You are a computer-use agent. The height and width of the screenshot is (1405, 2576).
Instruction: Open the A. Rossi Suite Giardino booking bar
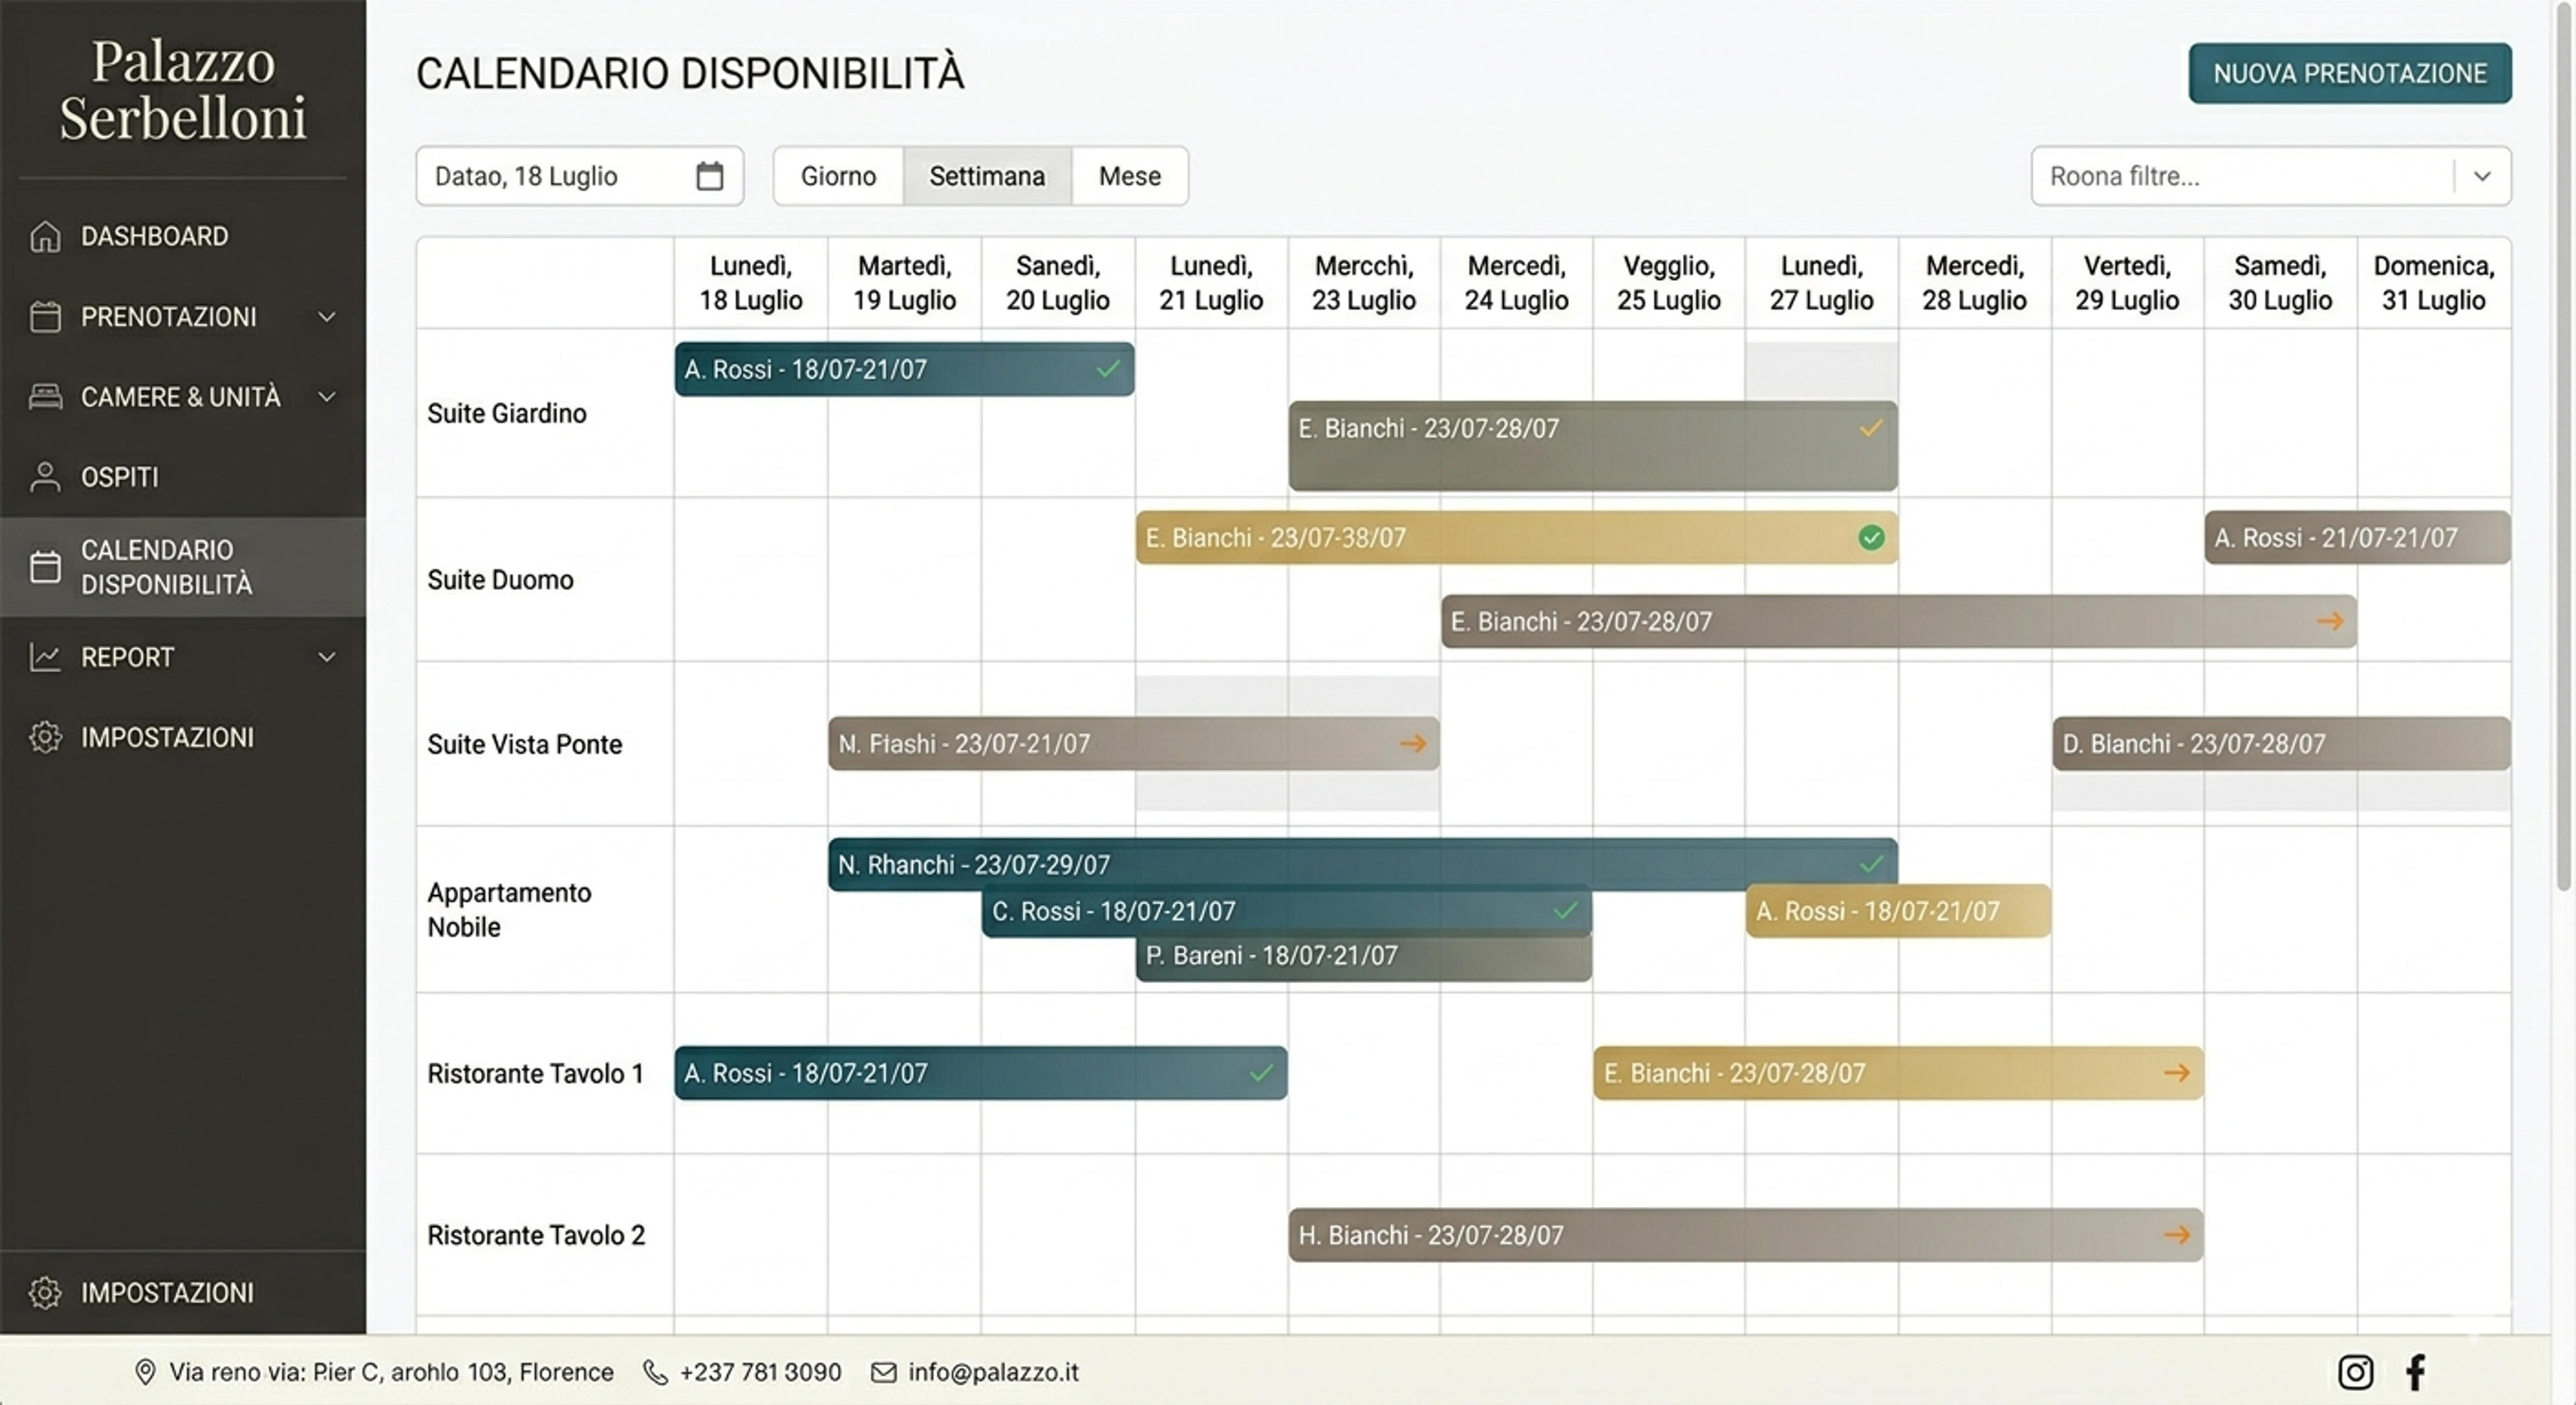[904, 369]
